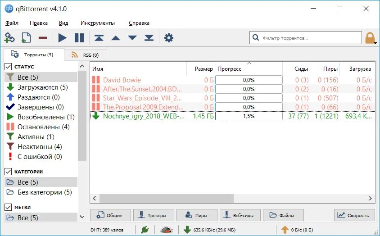
Task: Open the Веб-сиды details tab
Action: coord(240,215)
